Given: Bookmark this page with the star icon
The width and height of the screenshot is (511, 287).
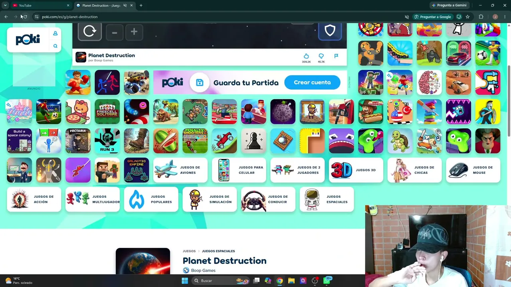Looking at the screenshot, I should (x=467, y=17).
